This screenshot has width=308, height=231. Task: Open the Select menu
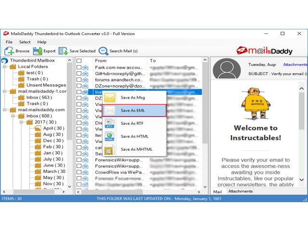coord(25,42)
